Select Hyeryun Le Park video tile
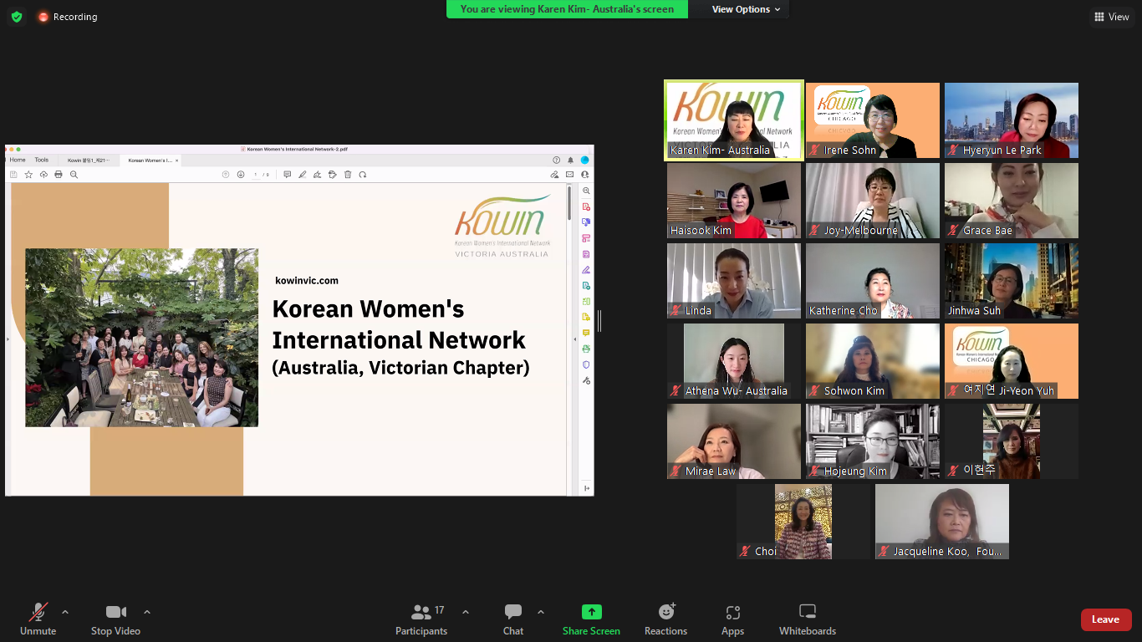1142x642 pixels. [1011, 120]
